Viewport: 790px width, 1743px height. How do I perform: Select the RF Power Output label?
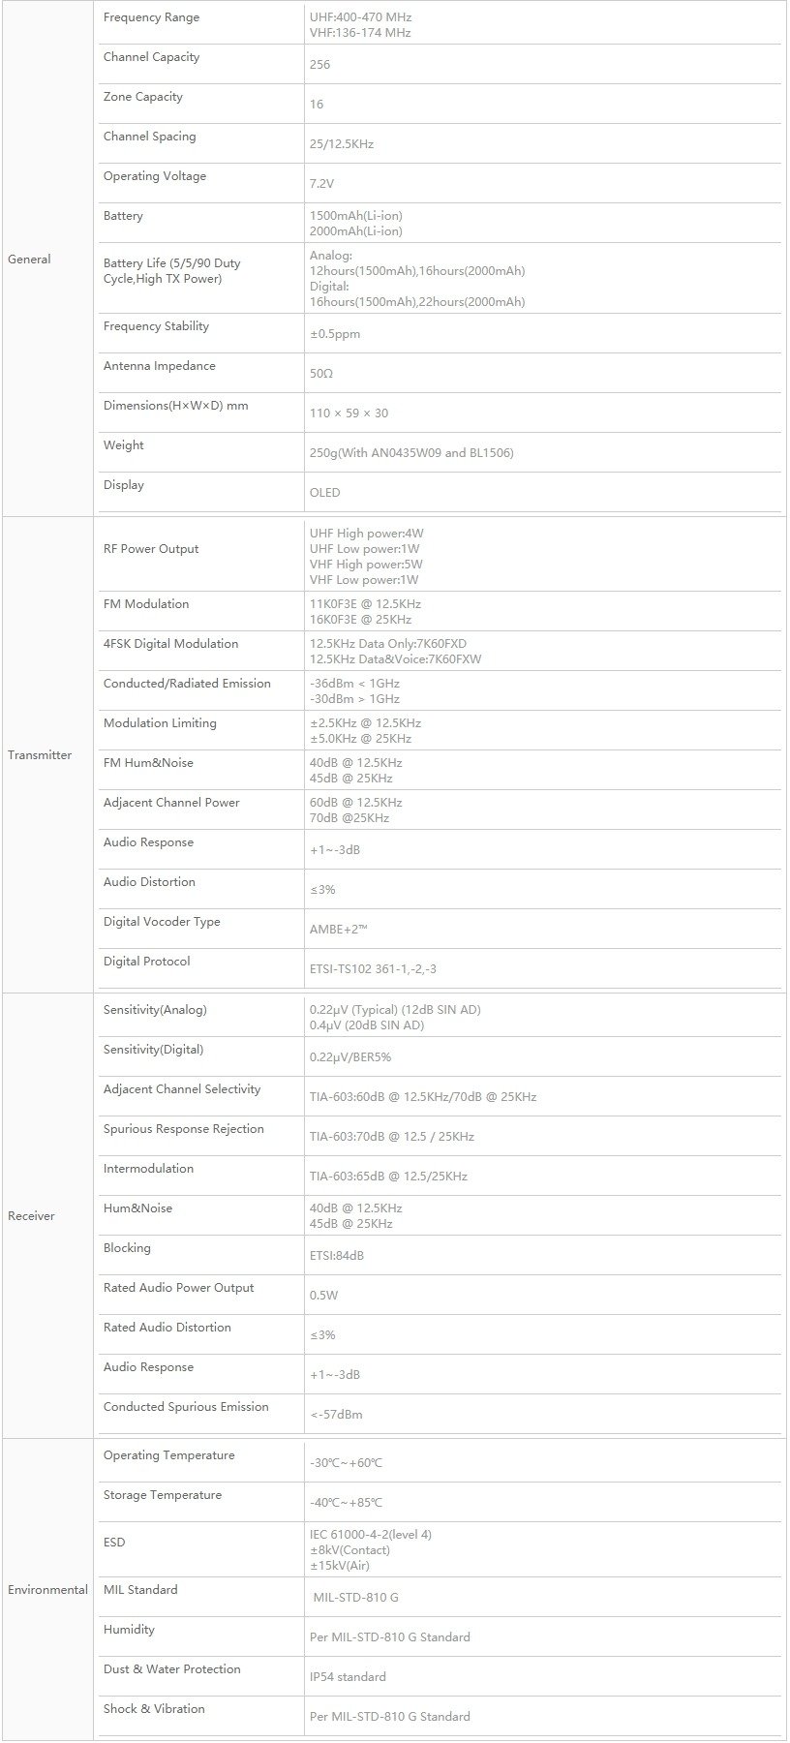click(x=151, y=549)
